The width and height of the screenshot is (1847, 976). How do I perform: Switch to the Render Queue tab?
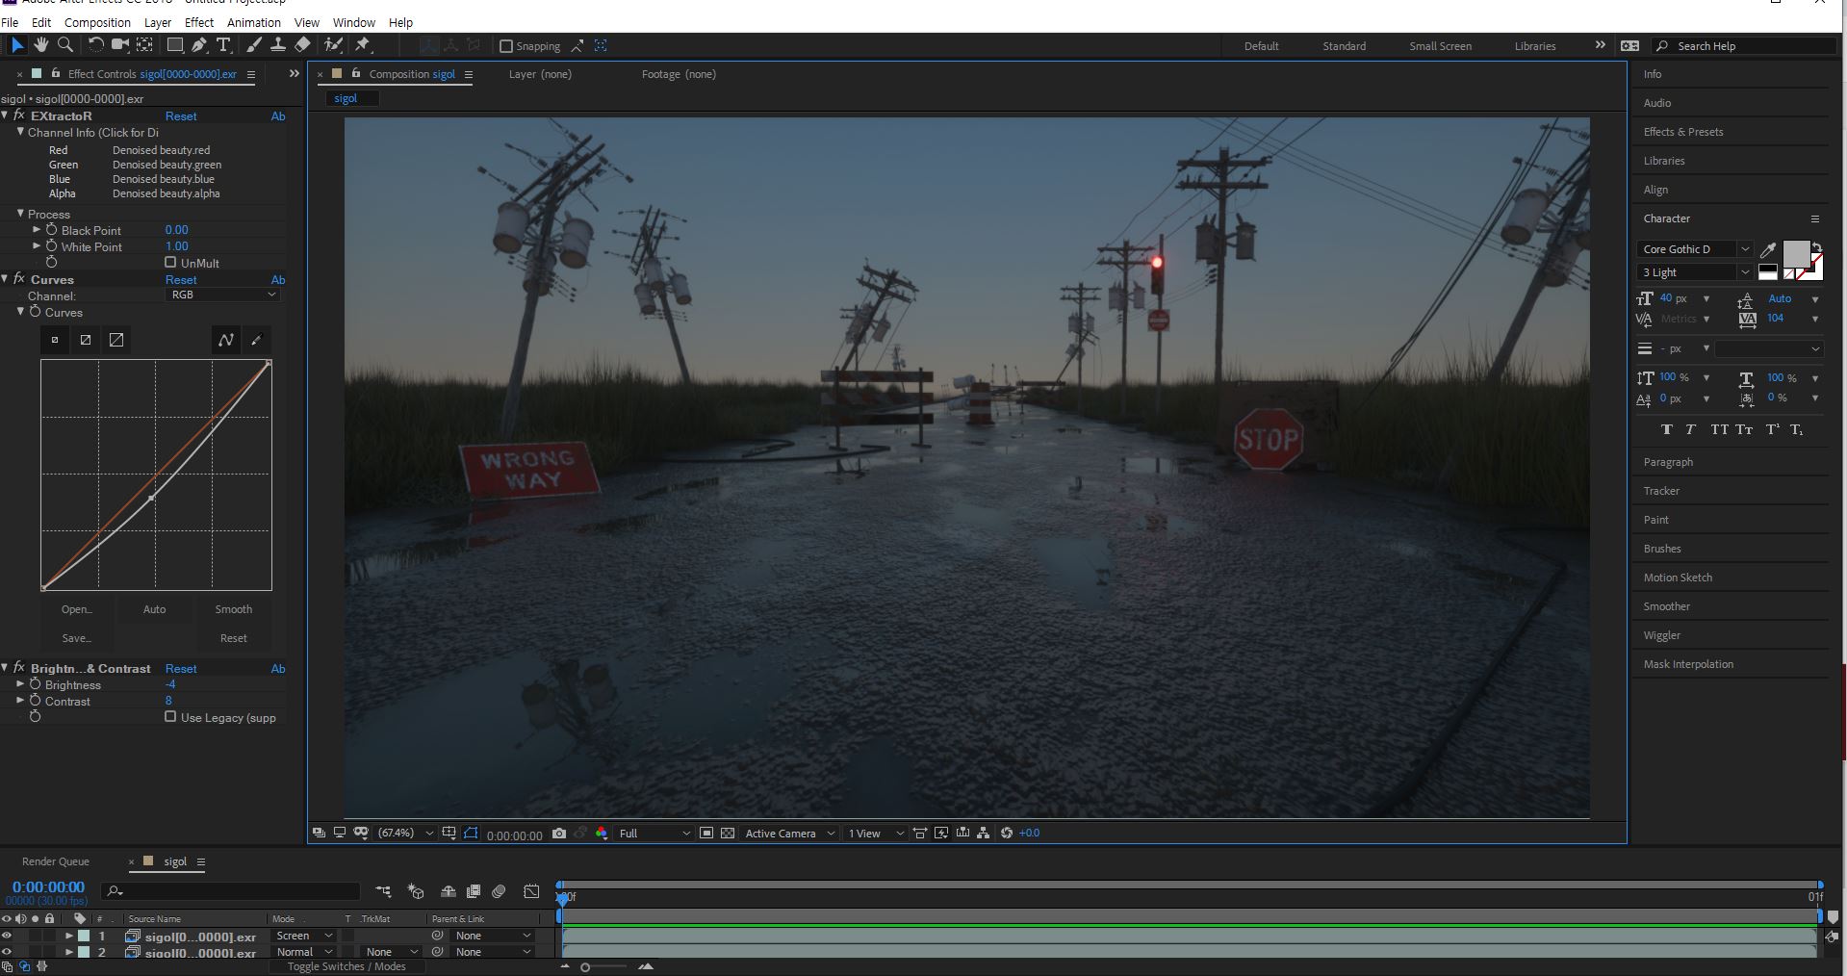click(x=56, y=861)
